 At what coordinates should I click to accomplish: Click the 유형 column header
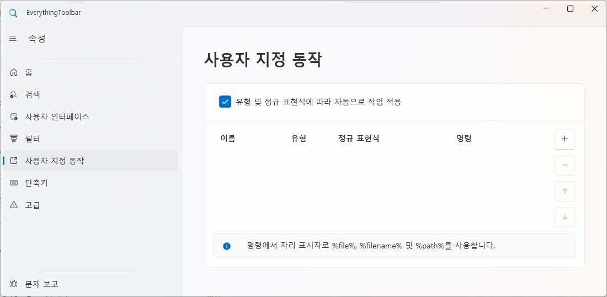point(299,139)
